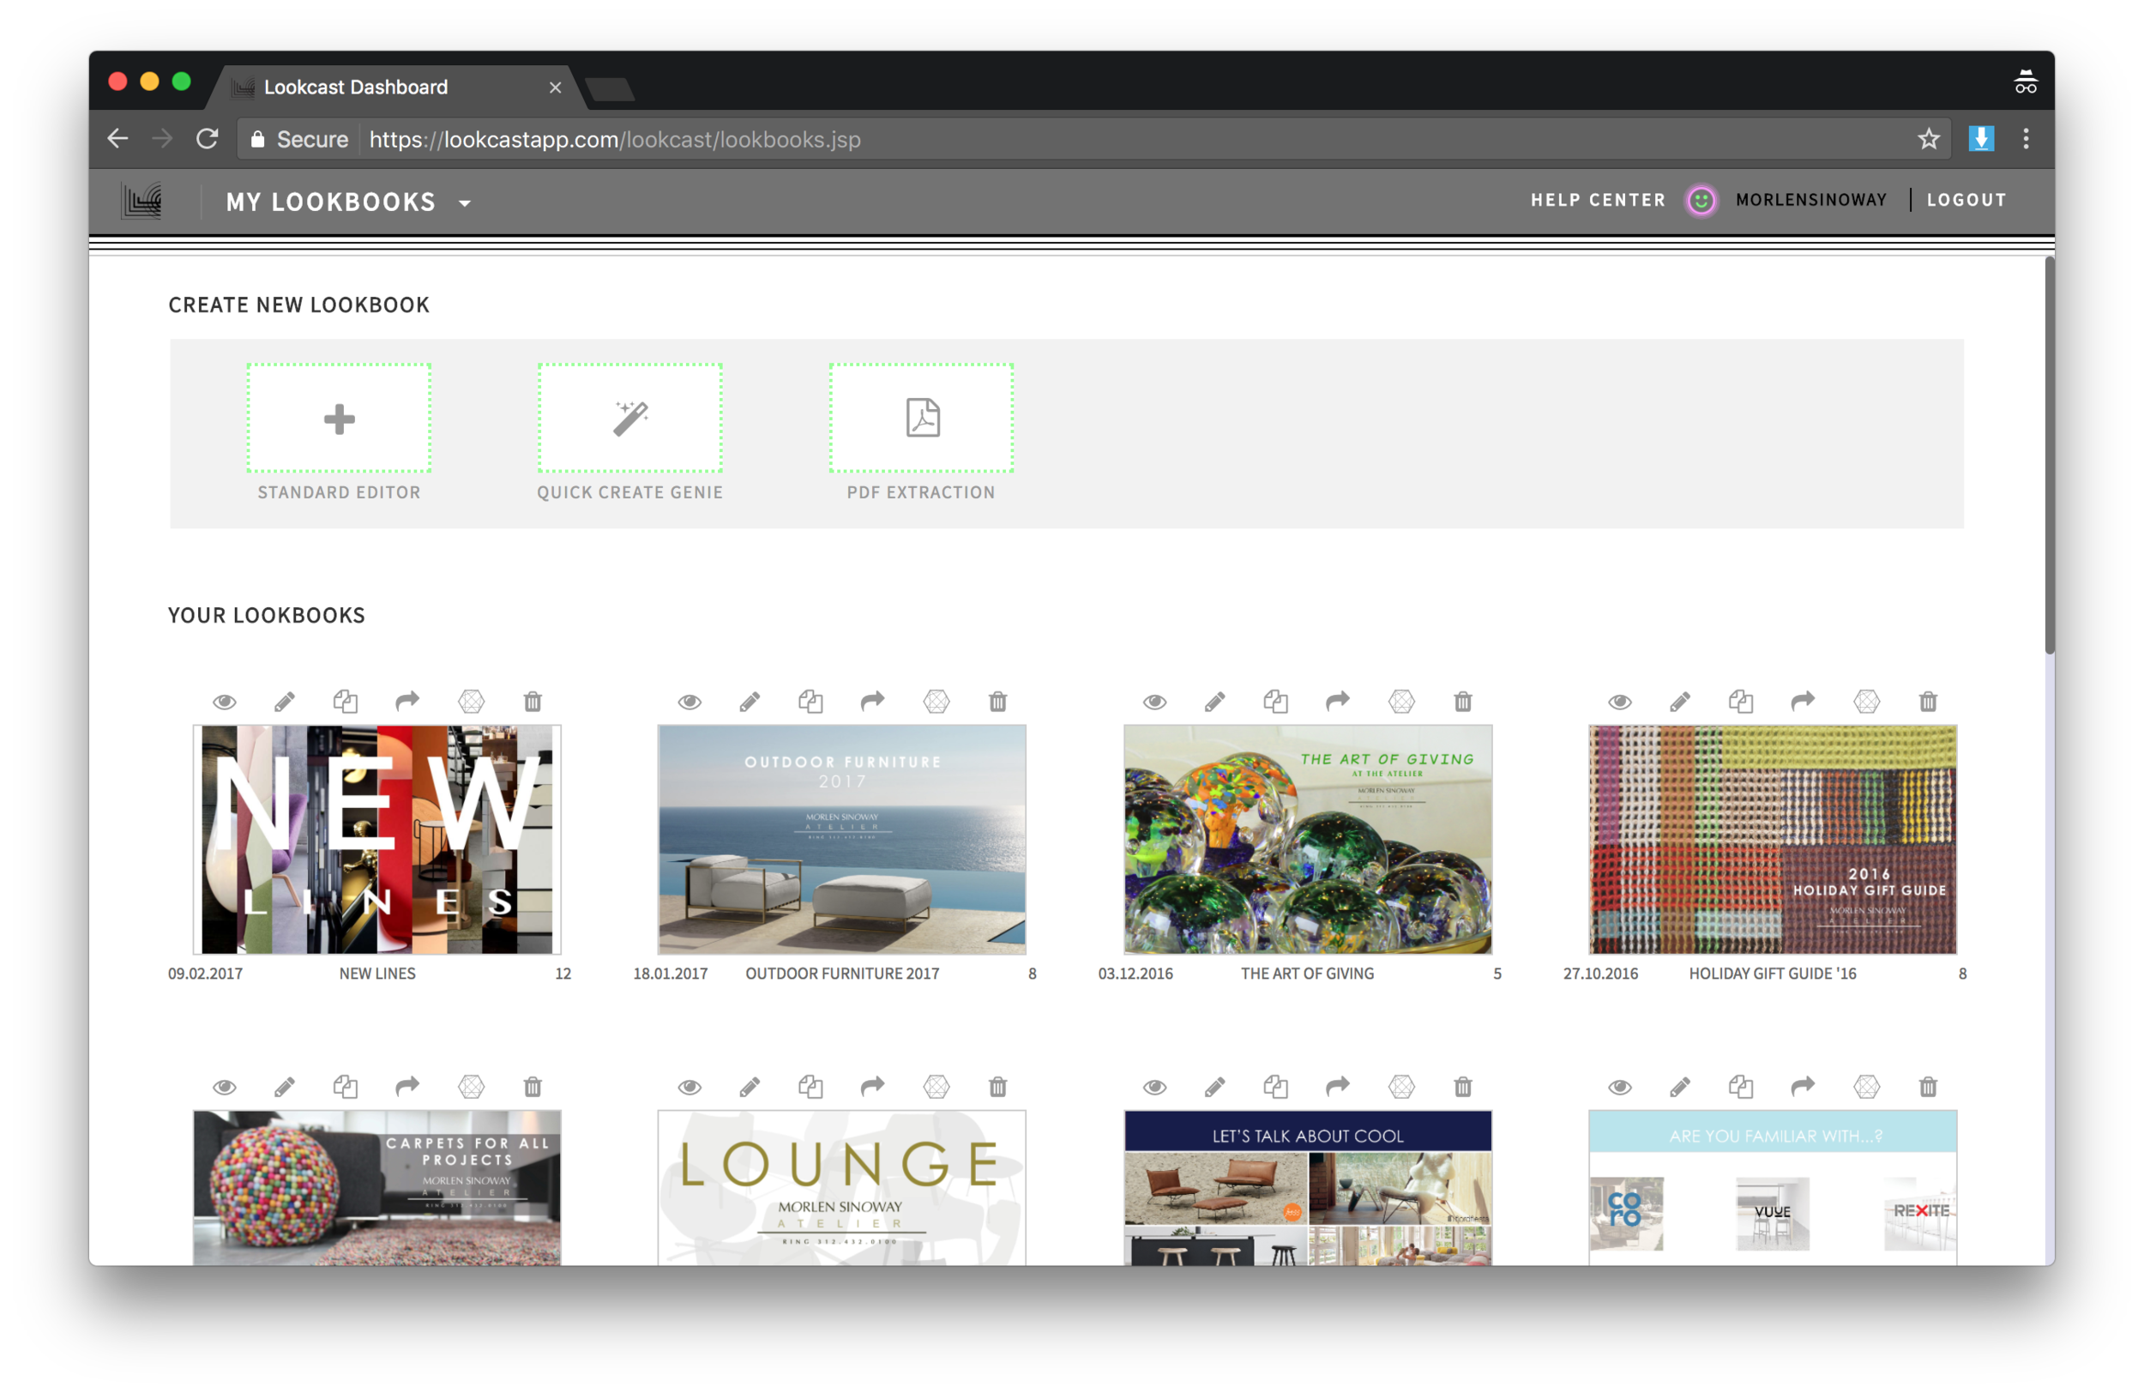
Task: Delete the NEW LINES lookbook
Action: tap(533, 701)
